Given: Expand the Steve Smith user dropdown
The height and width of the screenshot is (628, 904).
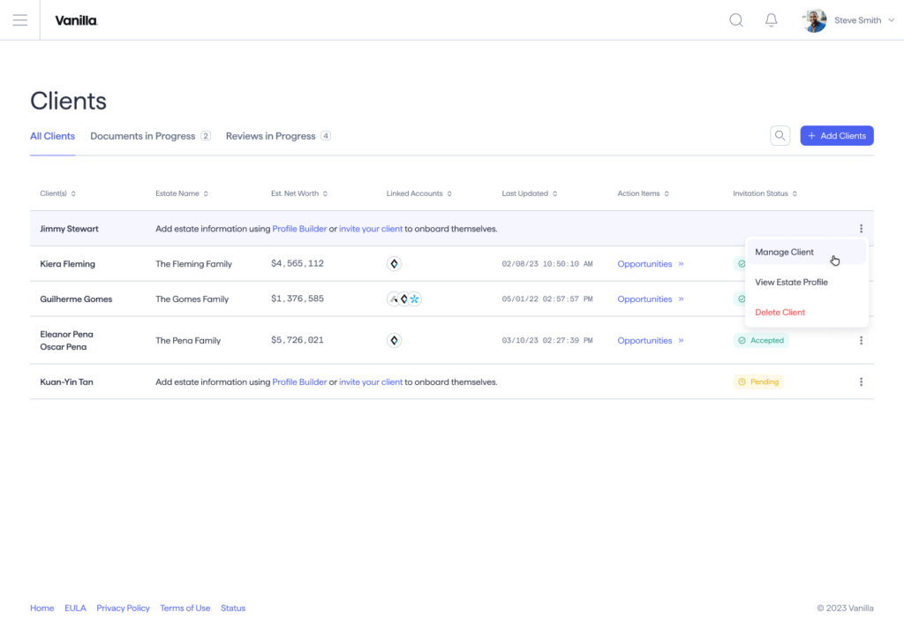Looking at the screenshot, I should [891, 20].
